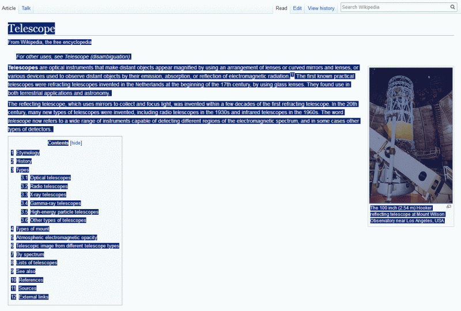The height and width of the screenshot is (311, 461).
Task: Click citation footnote 1 superscript
Action: coord(292,75)
